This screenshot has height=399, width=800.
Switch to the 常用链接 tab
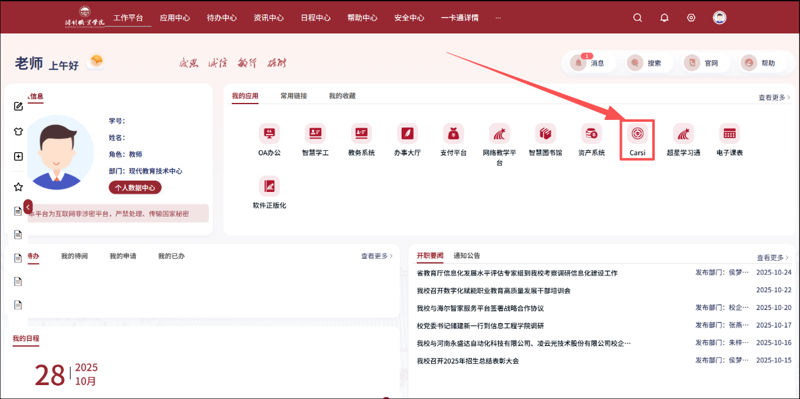pyautogui.click(x=294, y=96)
